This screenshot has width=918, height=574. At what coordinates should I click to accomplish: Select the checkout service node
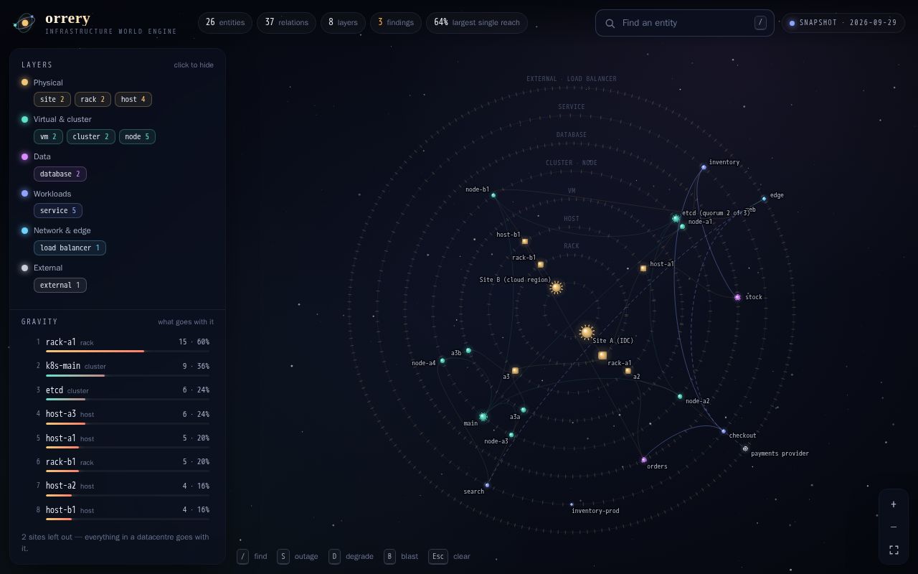(723, 431)
